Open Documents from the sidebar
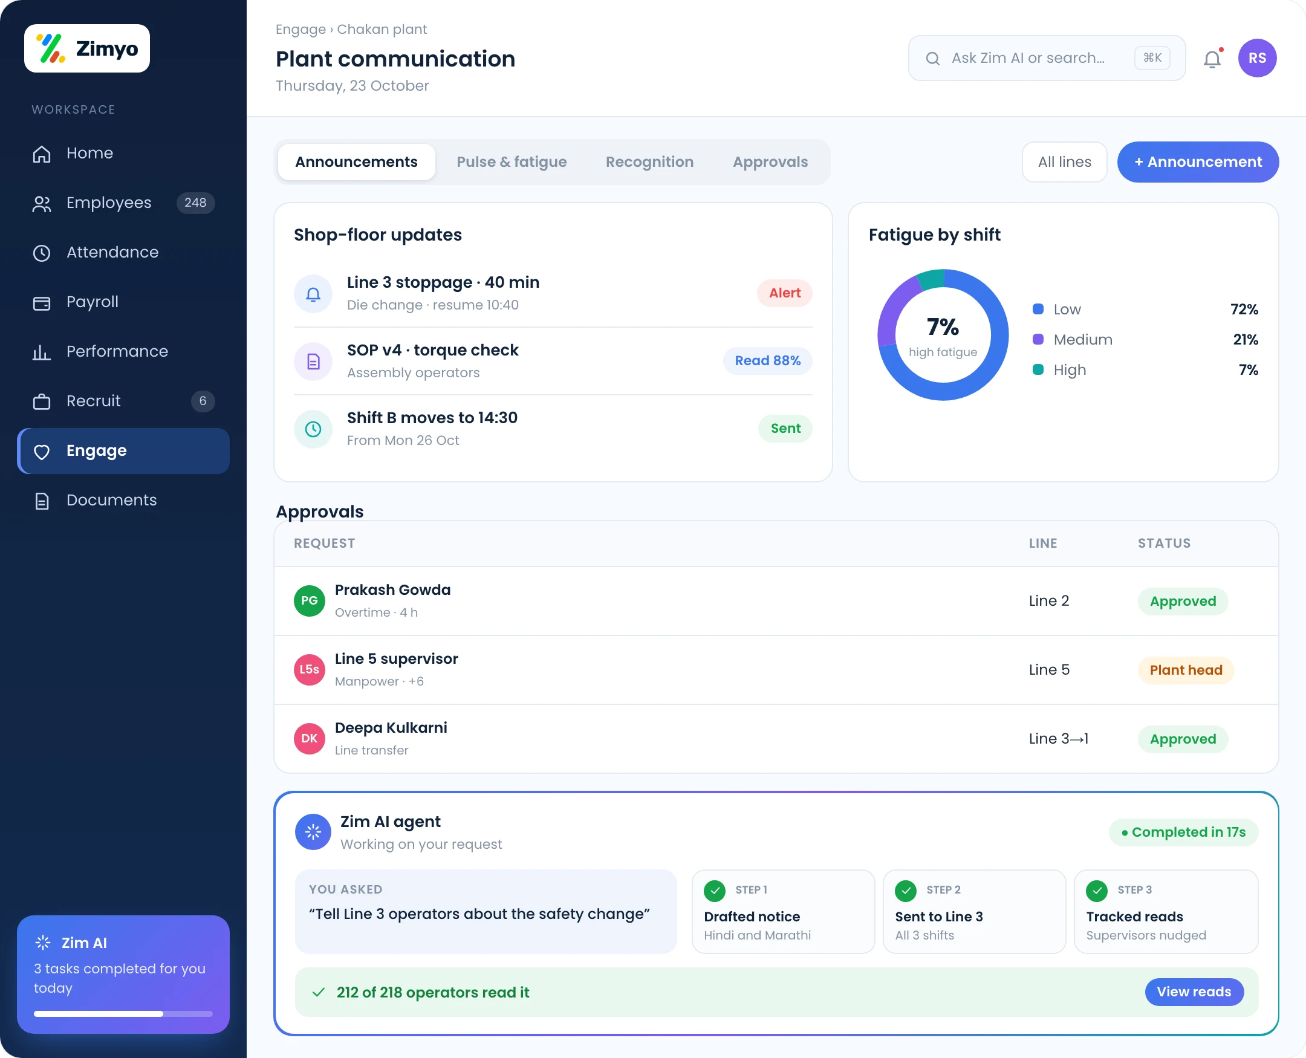Viewport: 1306px width, 1058px height. 123,501
